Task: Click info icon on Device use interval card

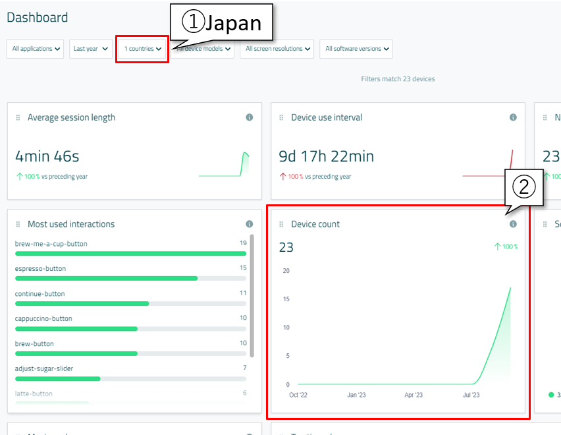Action: (513, 117)
